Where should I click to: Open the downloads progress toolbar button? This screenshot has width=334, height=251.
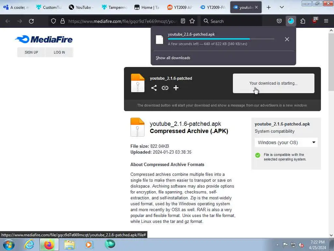(x=291, y=21)
